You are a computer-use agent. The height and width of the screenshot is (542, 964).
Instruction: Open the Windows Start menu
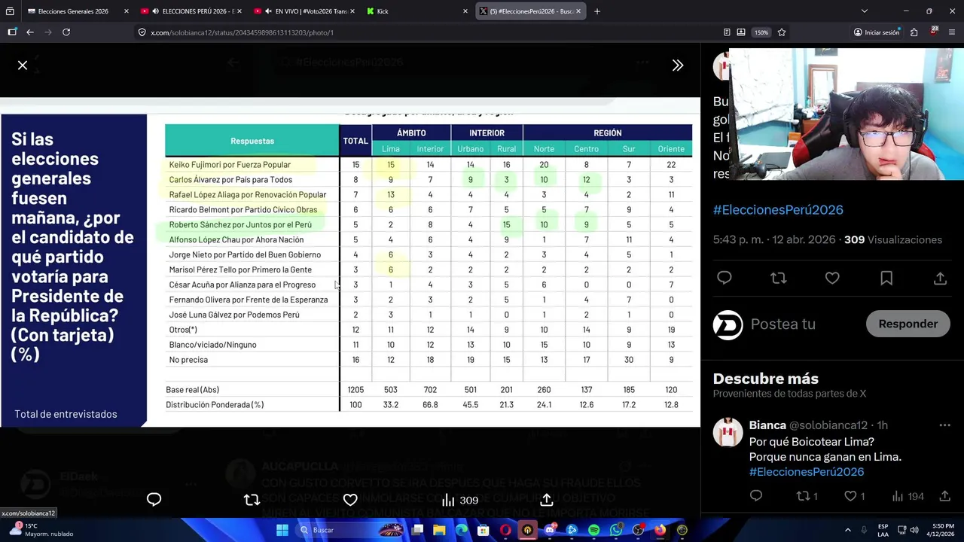pos(282,530)
